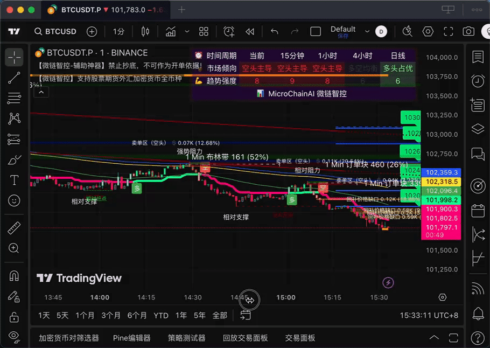Open the indicators menu
Image resolution: width=490 pixels, height=348 pixels.
point(171,31)
